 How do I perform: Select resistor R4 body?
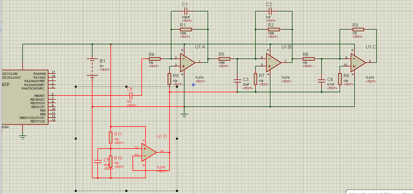155,58
